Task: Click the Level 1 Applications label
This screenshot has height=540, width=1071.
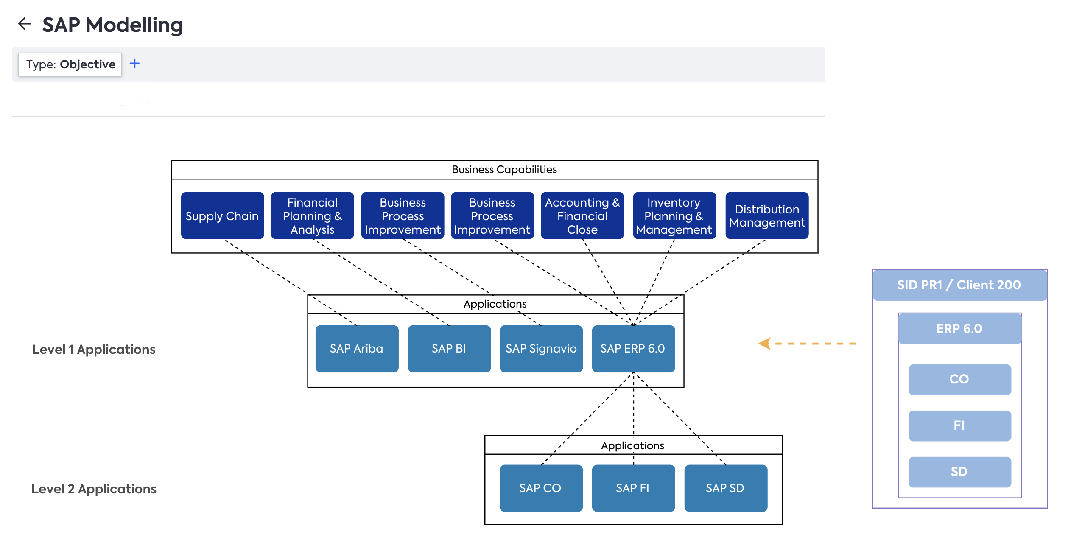Action: (94, 349)
